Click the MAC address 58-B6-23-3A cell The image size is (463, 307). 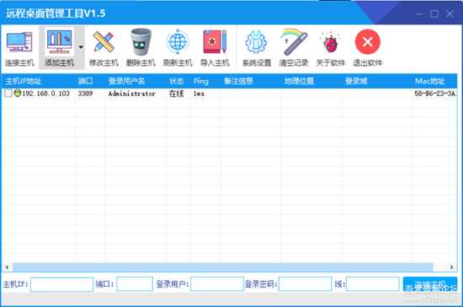tap(434, 94)
